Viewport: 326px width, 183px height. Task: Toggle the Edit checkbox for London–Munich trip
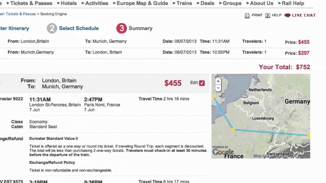[202, 83]
